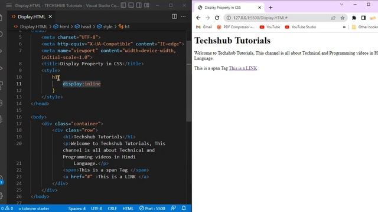This screenshot has height=212, width=378.
Task: Change file encoding UTF-8 status item
Action: pyautogui.click(x=97, y=208)
